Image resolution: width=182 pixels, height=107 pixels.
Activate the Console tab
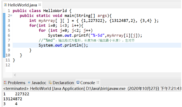[x=88, y=83]
